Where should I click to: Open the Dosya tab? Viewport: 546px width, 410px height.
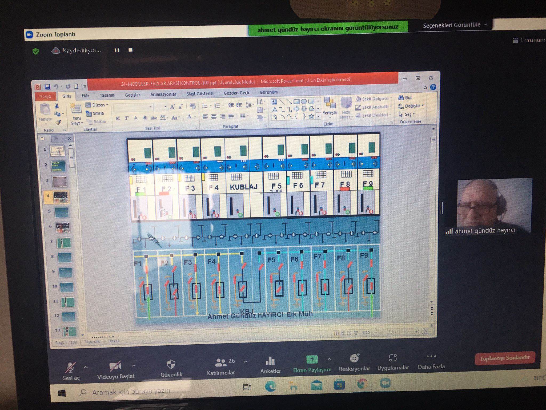45,96
